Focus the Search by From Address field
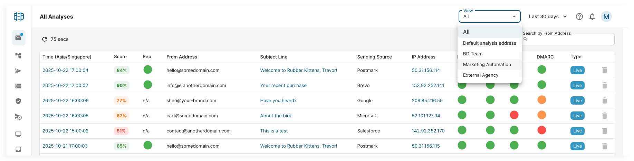The width and height of the screenshot is (634, 161). pyautogui.click(x=570, y=40)
